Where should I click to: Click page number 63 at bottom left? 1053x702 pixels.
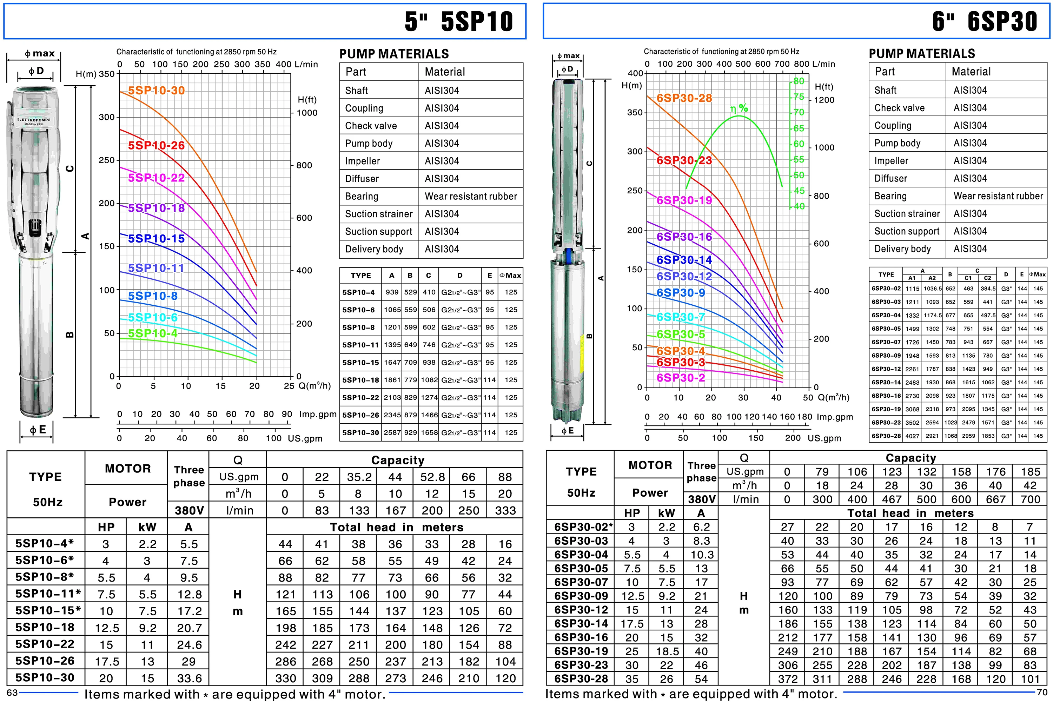[x=12, y=693]
